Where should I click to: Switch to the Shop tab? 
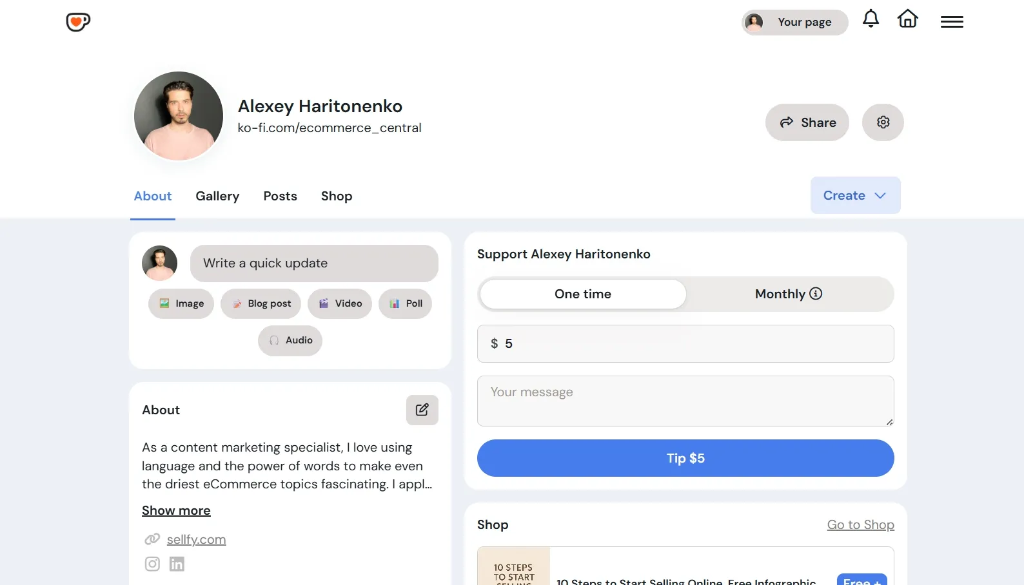coord(337,196)
